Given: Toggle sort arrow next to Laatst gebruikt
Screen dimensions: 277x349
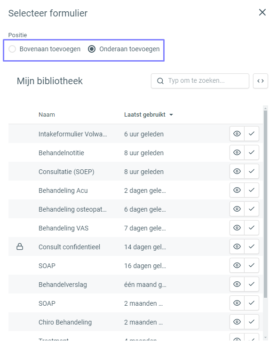Looking at the screenshot, I should [x=171, y=115].
